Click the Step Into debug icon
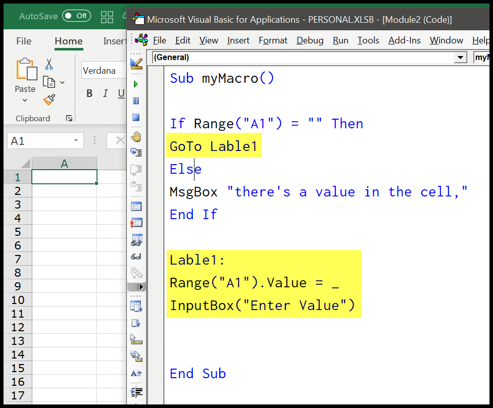Viewport: 493px width, 408px height. [136, 152]
